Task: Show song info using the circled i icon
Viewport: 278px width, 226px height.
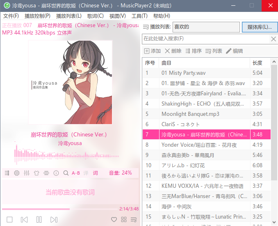Action: [56, 173]
